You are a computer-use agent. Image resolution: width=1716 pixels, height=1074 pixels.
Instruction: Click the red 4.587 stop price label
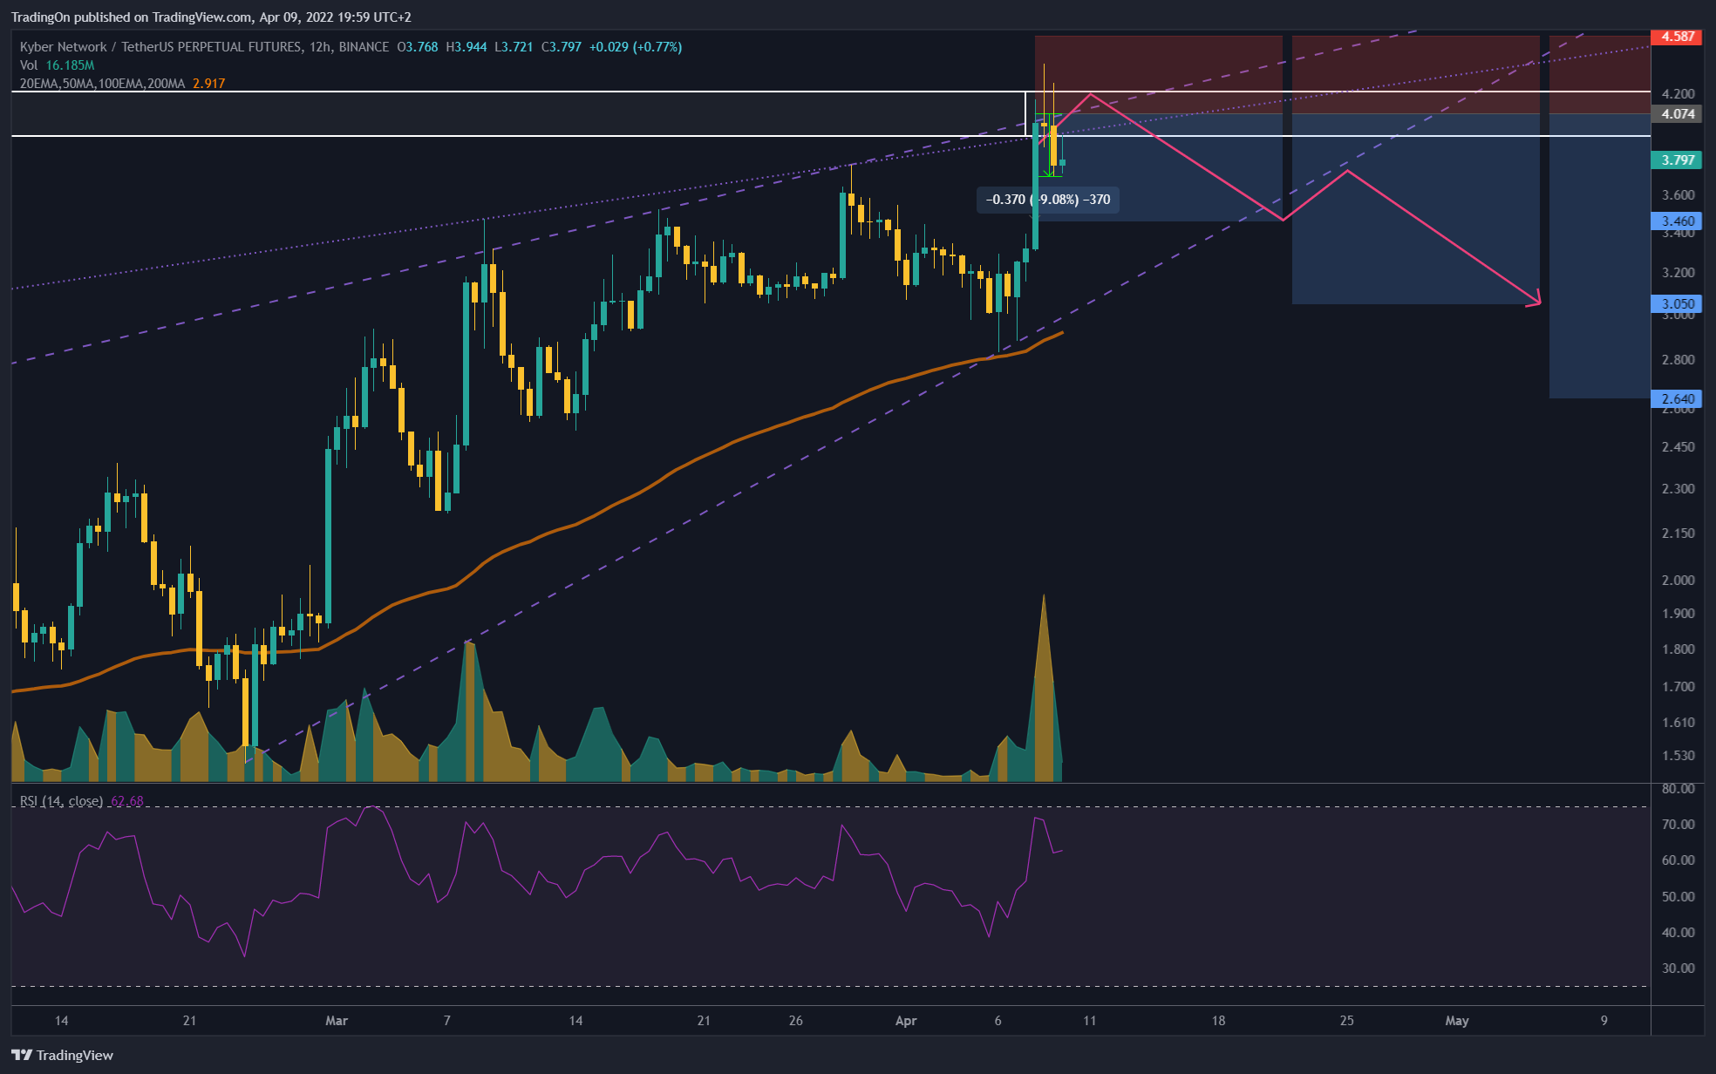click(1678, 37)
